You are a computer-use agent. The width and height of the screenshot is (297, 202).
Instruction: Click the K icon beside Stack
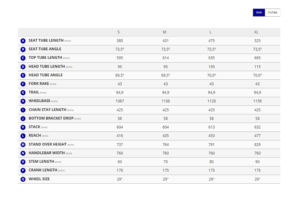pyautogui.click(x=23, y=127)
